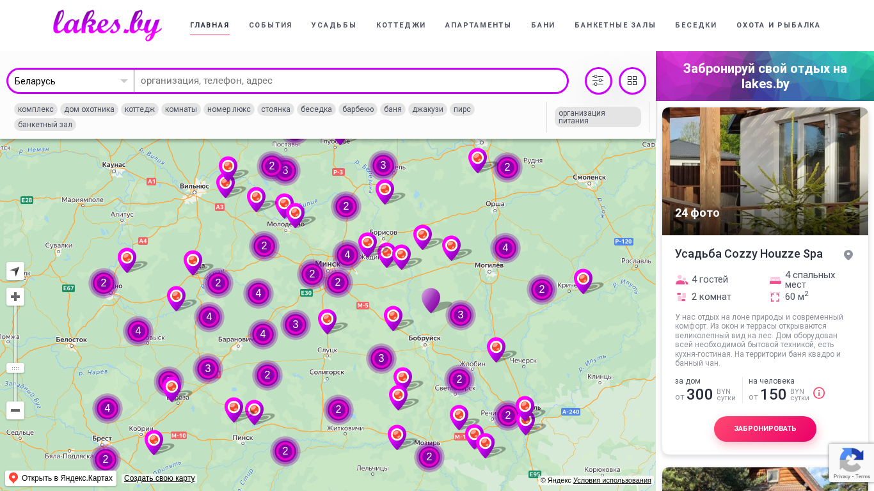
Task: Click the price info icon
Action: coord(819,393)
